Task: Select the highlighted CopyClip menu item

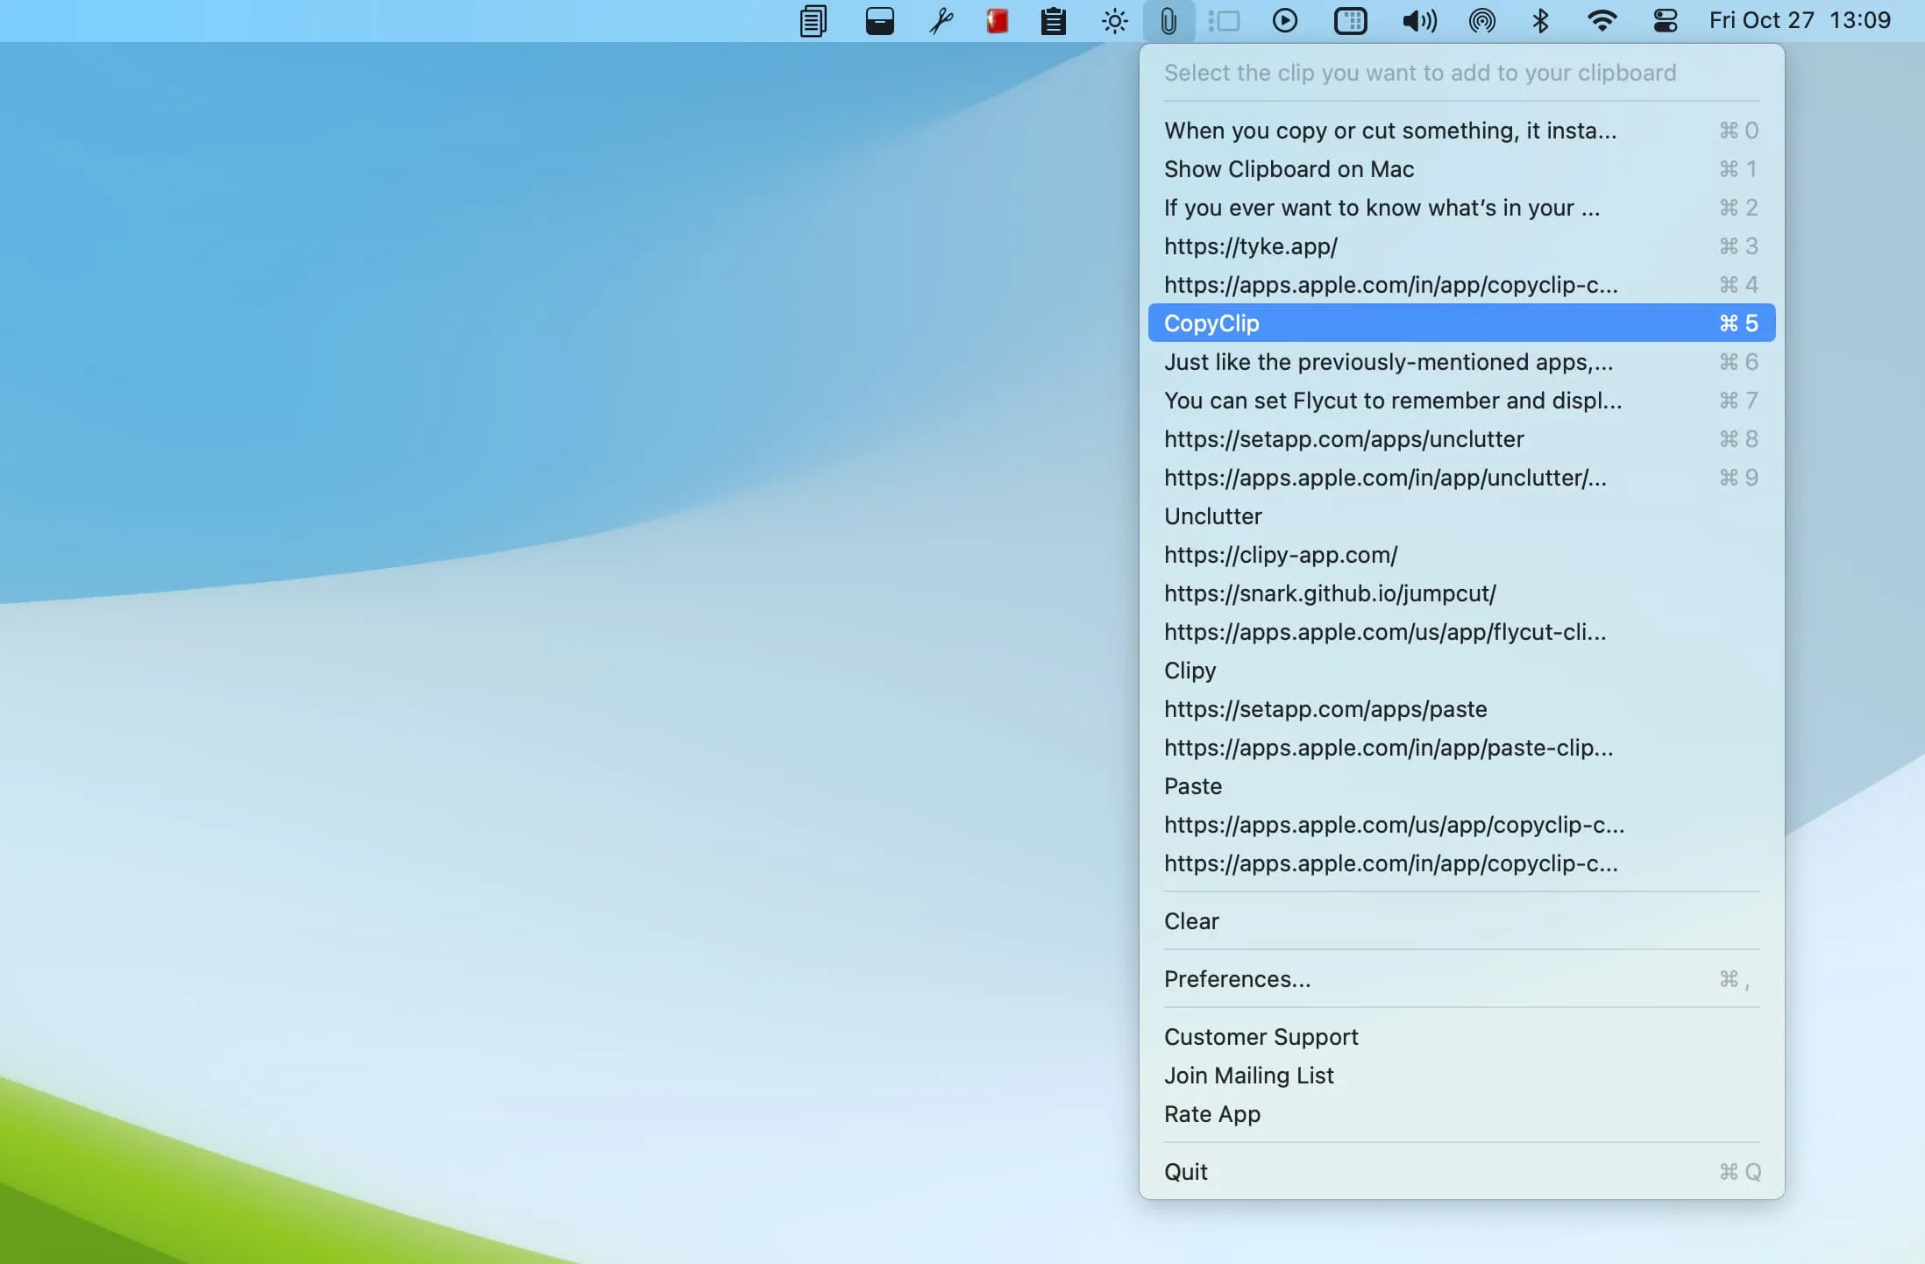Action: (x=1461, y=322)
